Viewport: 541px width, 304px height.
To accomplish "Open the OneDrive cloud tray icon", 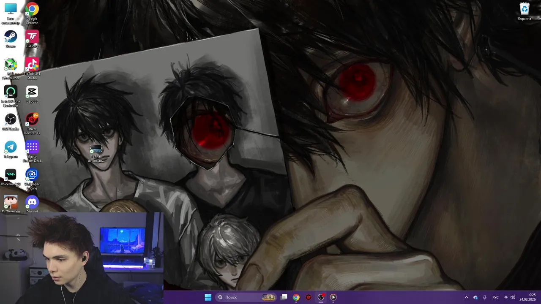I will pyautogui.click(x=475, y=297).
